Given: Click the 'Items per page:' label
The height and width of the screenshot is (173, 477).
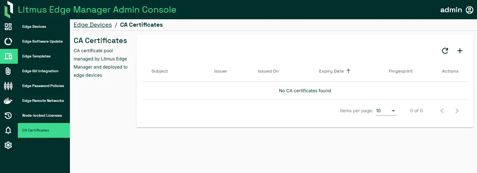Looking at the screenshot, I should coord(357,111).
